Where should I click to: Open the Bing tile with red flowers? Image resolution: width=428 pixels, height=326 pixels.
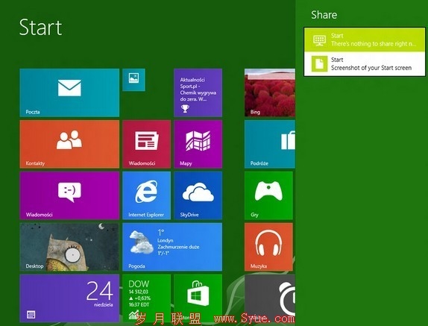[270, 93]
